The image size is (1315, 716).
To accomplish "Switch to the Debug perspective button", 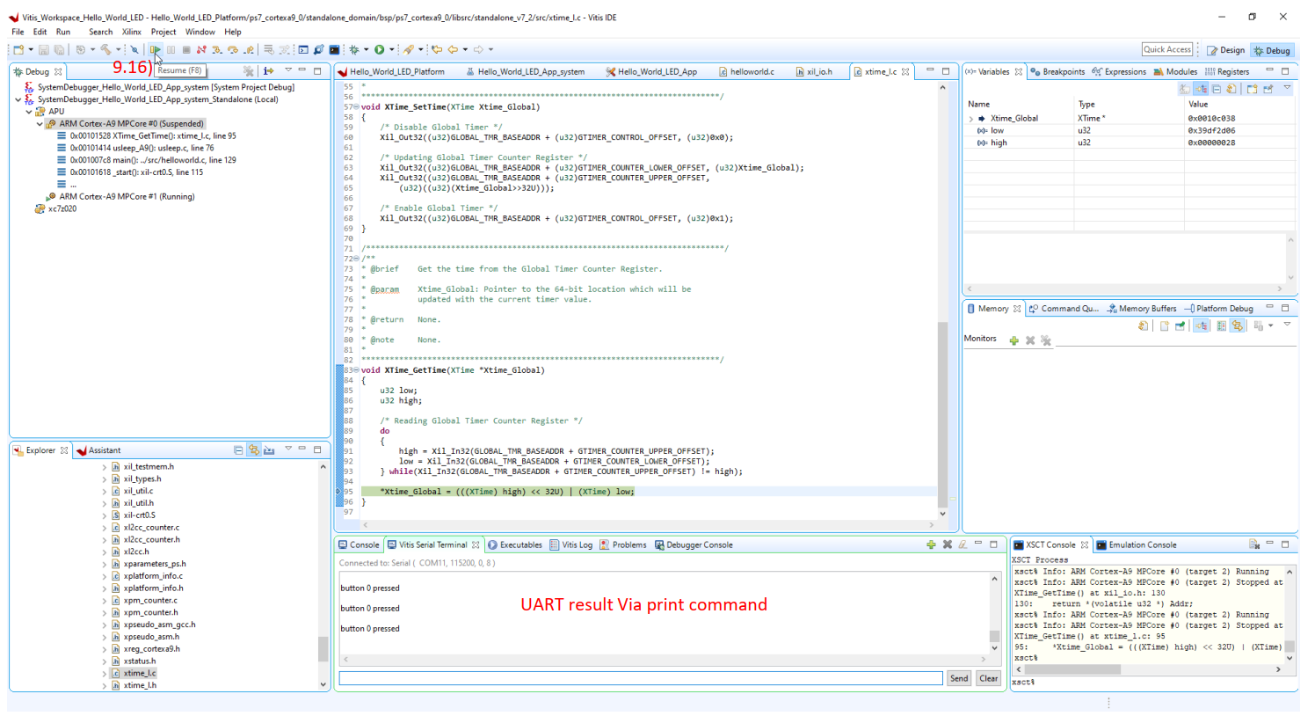I will (x=1272, y=50).
